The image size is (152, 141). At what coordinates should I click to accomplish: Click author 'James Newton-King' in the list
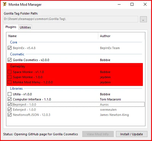pos(114,115)
